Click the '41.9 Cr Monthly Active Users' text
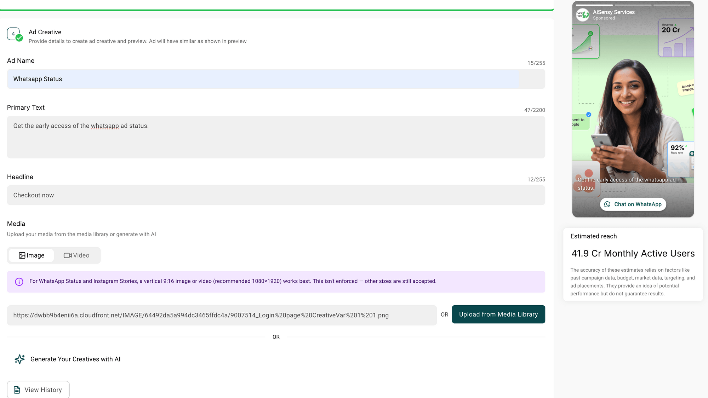 coord(633,254)
